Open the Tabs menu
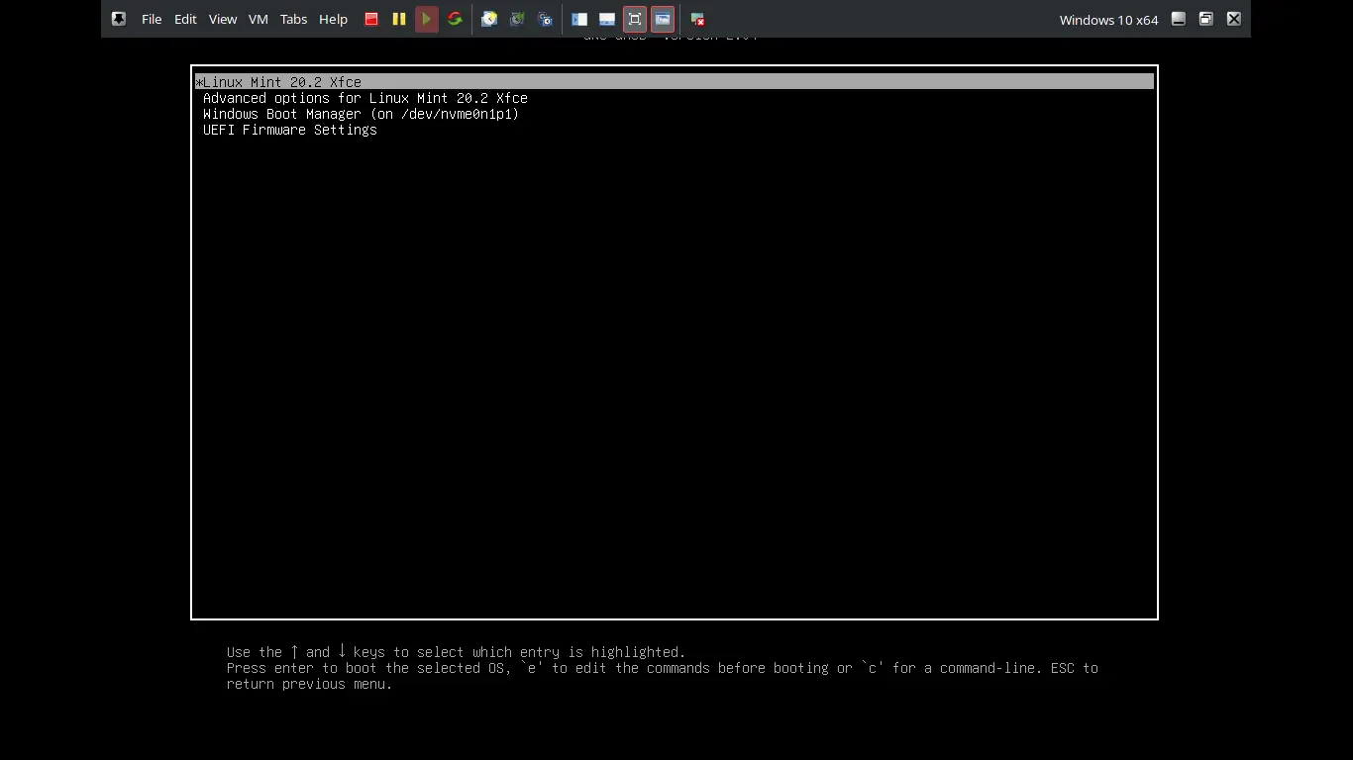The width and height of the screenshot is (1353, 760). tap(293, 19)
